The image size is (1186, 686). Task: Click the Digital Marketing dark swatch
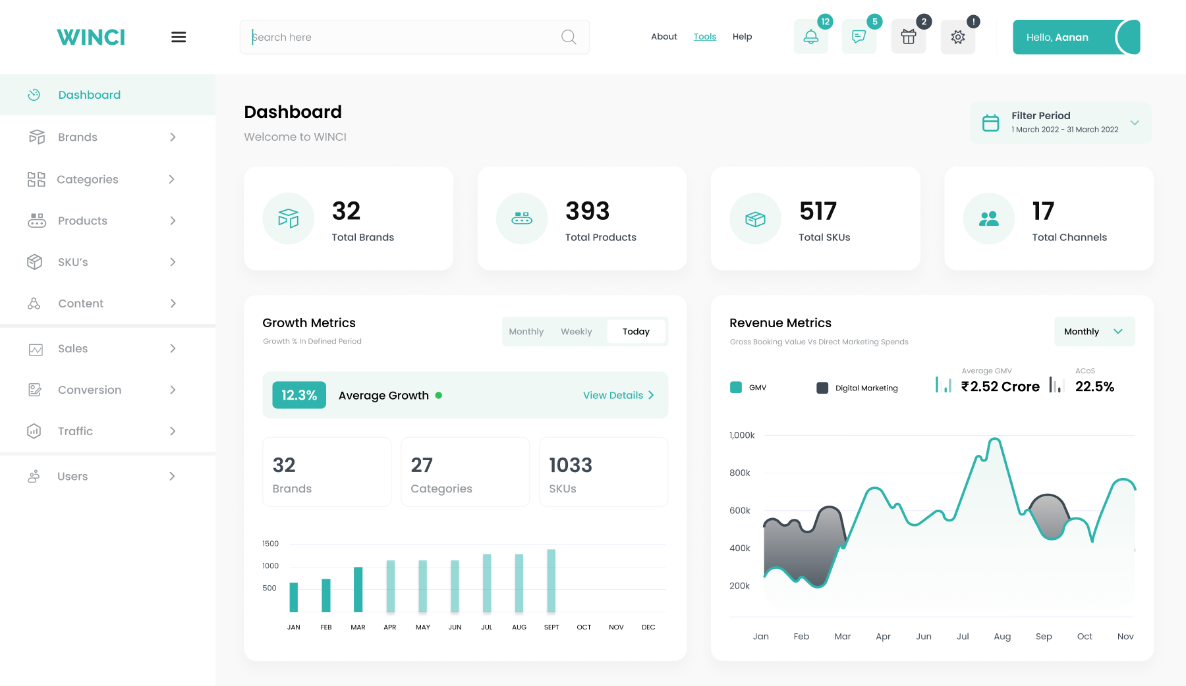[822, 388]
